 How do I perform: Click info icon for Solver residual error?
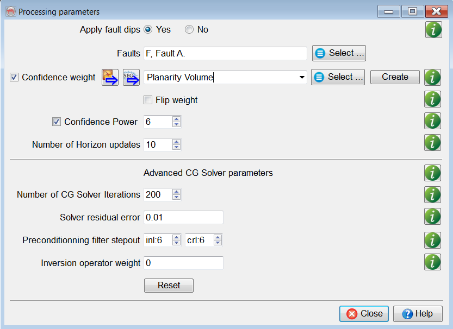pos(433,217)
